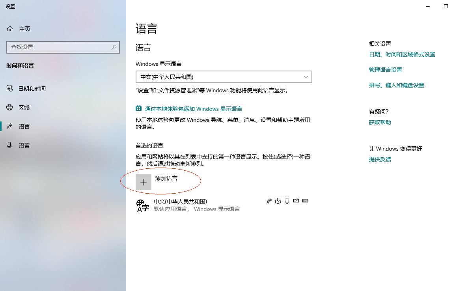The height and width of the screenshot is (291, 455).
Task: Click 获取帮助 link
Action: 380,123
